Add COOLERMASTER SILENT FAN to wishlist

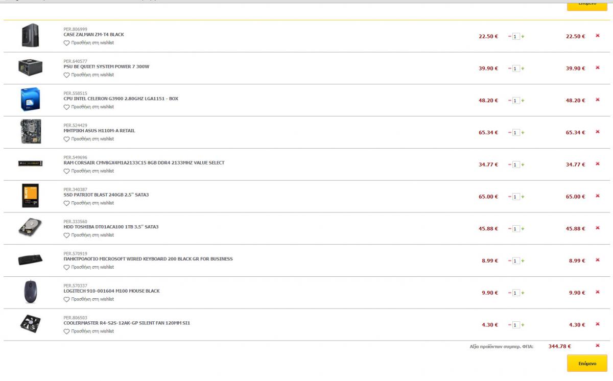click(x=89, y=331)
